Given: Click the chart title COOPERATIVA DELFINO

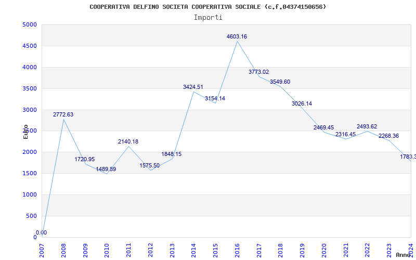Looking at the screenshot, I should click(207, 7).
